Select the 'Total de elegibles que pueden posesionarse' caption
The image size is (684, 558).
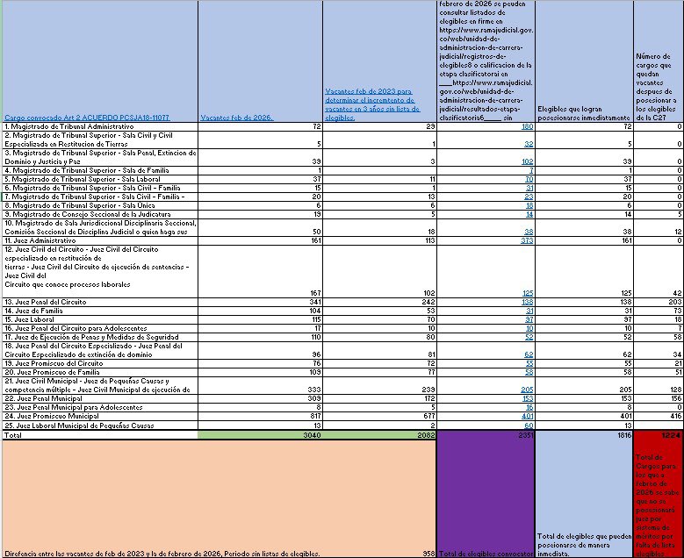coord(584,545)
